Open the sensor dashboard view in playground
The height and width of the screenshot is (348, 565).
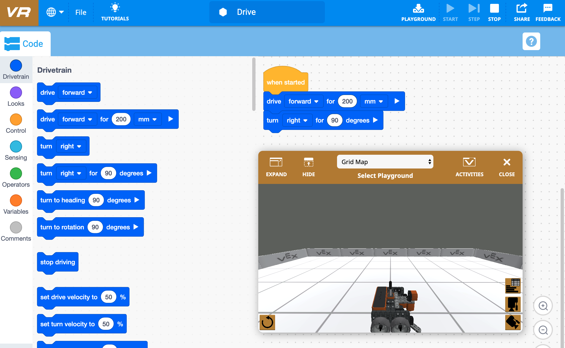click(513, 286)
